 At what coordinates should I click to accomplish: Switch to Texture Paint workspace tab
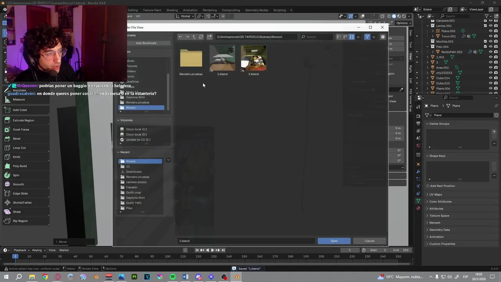[x=152, y=10]
